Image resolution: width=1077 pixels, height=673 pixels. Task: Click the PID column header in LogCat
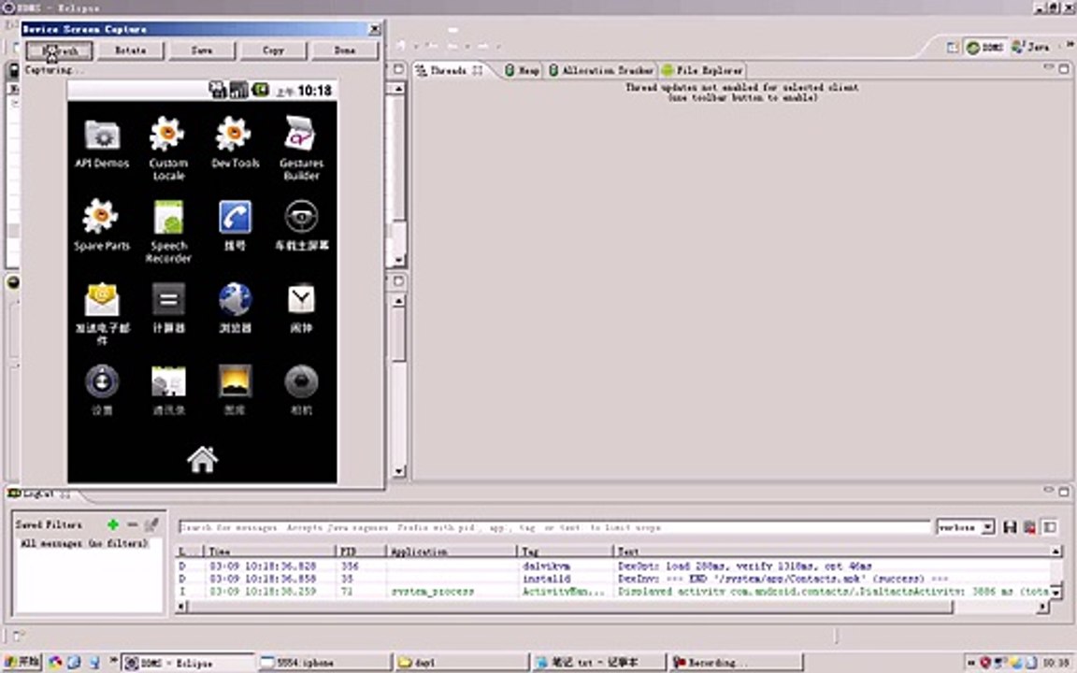coord(361,551)
